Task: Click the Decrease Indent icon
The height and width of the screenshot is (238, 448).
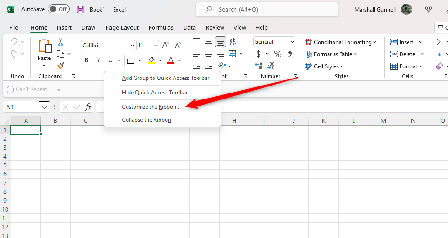Action: click(196, 66)
